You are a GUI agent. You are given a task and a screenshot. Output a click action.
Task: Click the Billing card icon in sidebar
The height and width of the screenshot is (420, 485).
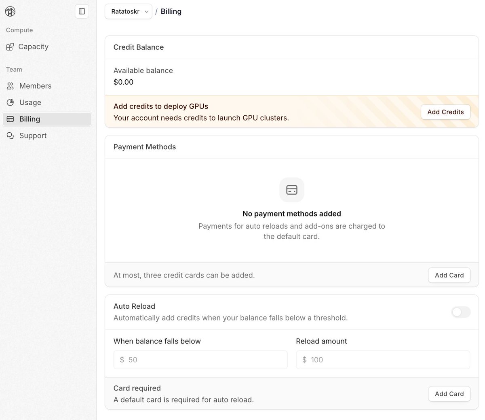point(11,119)
